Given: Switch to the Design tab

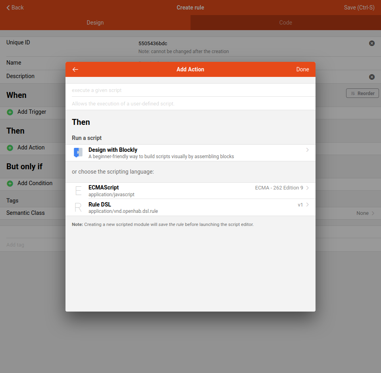Looking at the screenshot, I should (95, 23).
